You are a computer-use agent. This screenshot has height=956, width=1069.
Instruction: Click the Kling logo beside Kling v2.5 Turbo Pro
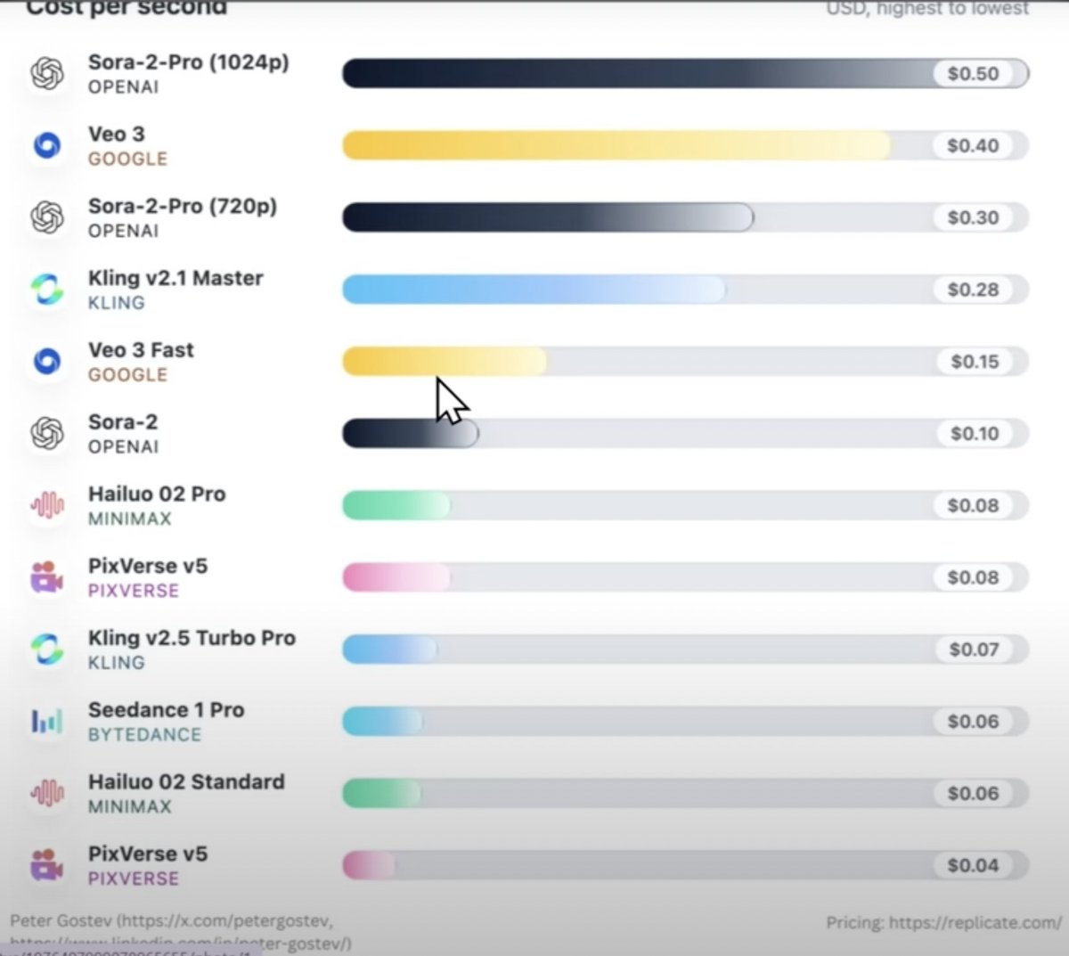pyautogui.click(x=47, y=650)
